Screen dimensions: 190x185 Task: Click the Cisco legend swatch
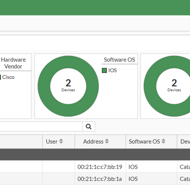[x=1, y=77]
